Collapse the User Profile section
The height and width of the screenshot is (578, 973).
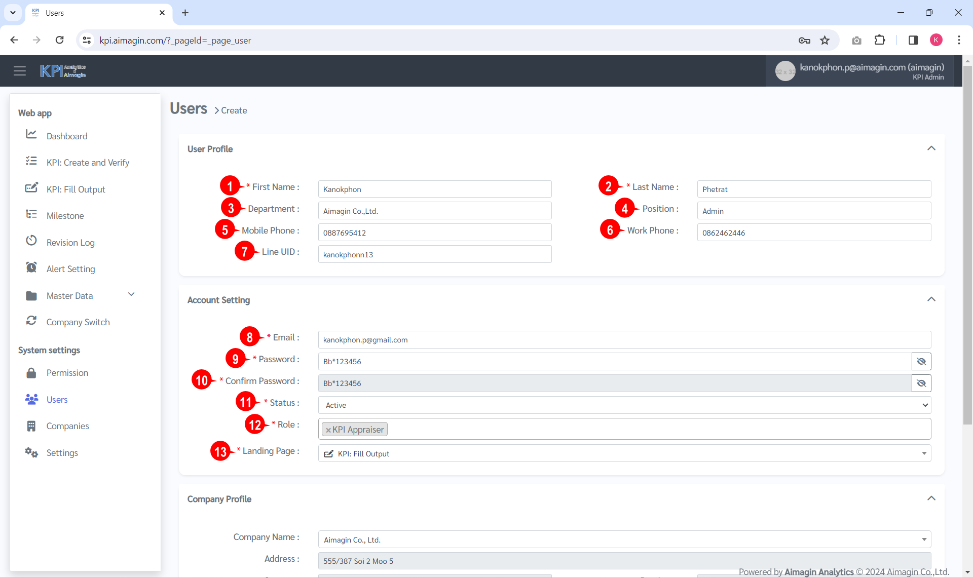931,148
